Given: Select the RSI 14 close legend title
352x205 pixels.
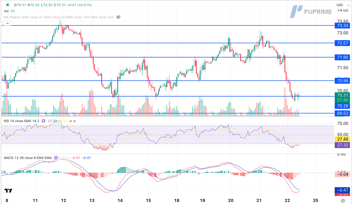Looking at the screenshot, I should coord(21,121).
